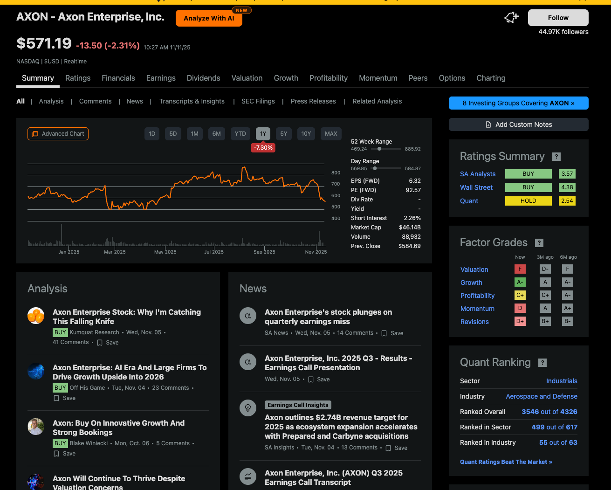
Task: Filter feed by Transcripts & Insights
Action: pyautogui.click(x=192, y=101)
